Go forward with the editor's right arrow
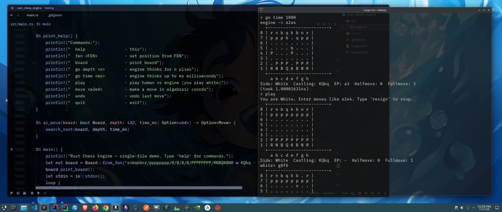The width and height of the screenshot is (502, 212). tap(18, 15)
